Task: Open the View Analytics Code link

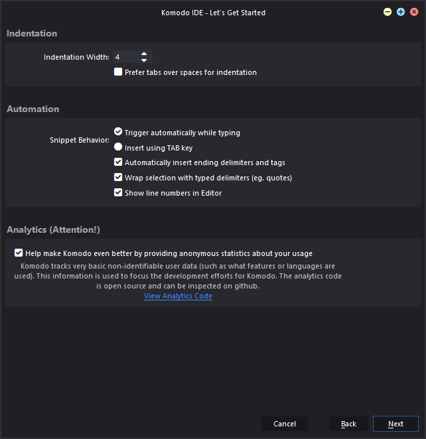Action: [178, 296]
